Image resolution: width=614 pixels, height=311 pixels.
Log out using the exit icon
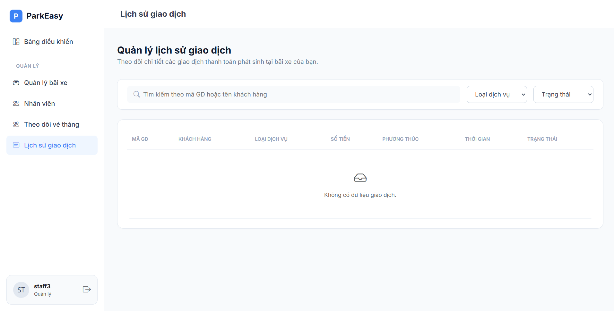point(87,290)
